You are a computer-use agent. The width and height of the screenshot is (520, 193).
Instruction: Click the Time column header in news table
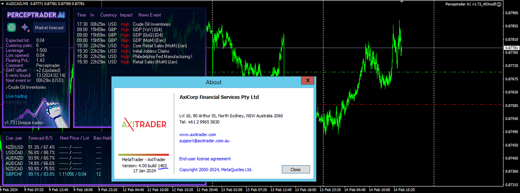81,15
